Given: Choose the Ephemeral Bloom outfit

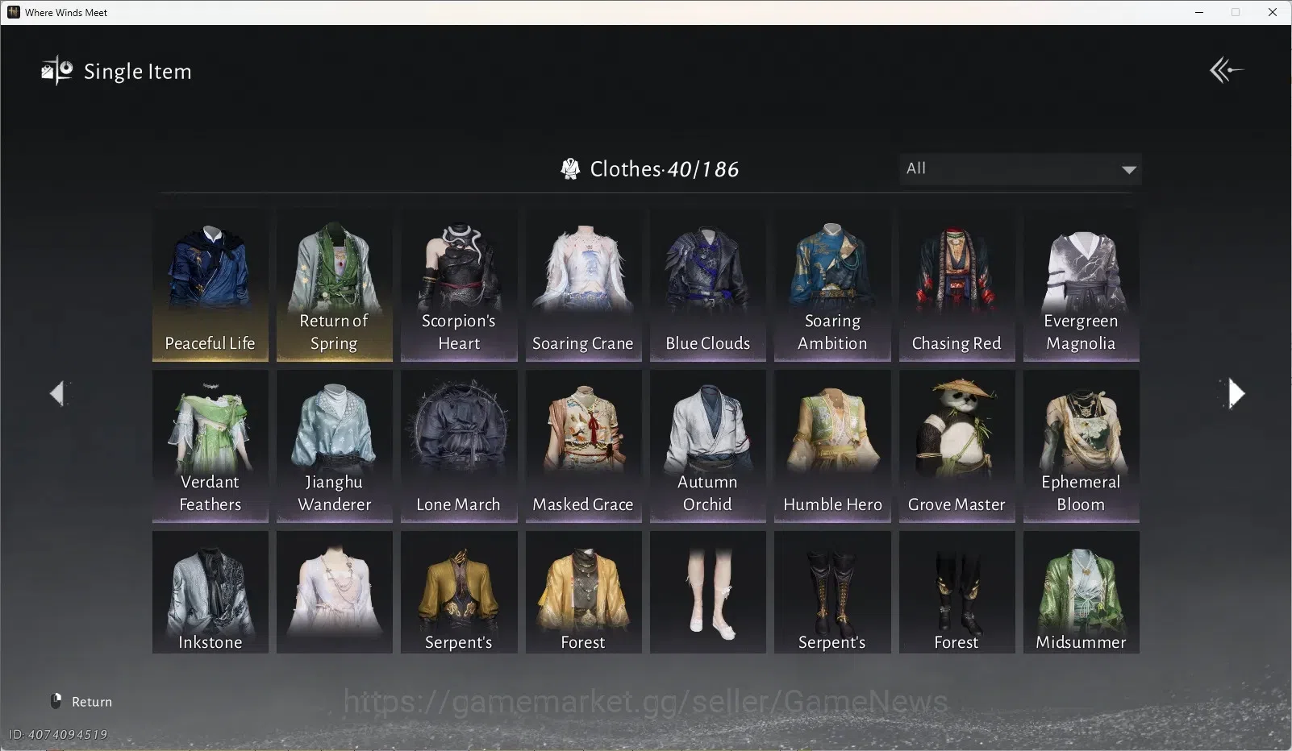Looking at the screenshot, I should pyautogui.click(x=1081, y=446).
